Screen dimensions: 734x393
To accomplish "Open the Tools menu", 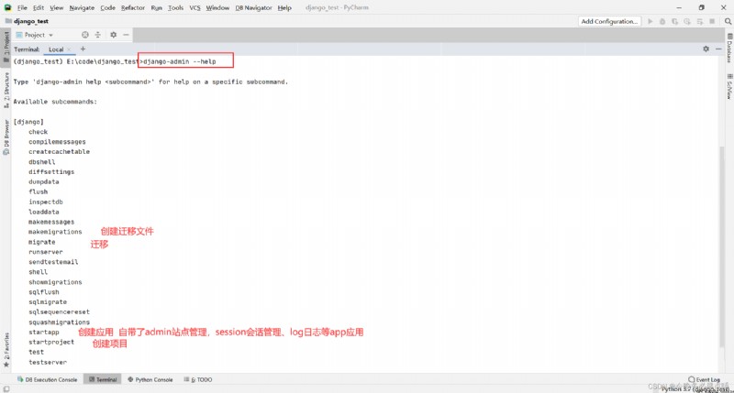I will pos(175,8).
